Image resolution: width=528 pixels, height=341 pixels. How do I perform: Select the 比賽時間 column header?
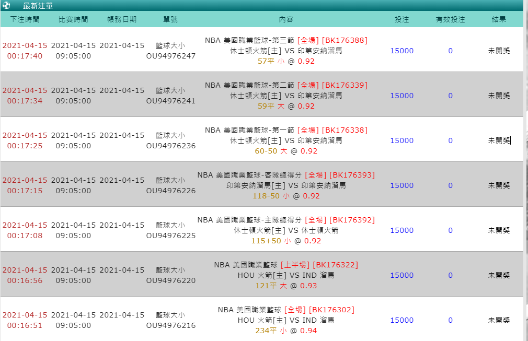[x=73, y=19]
